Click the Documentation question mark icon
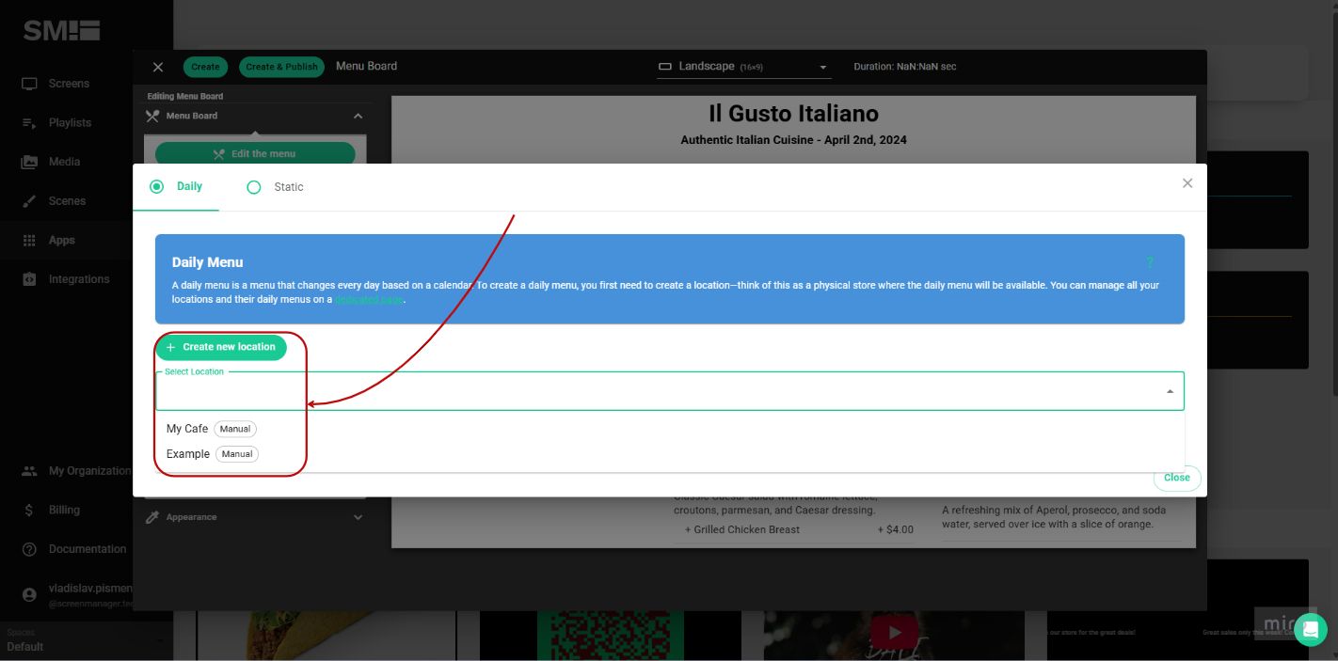Screen dimensions: 1338x661 coord(29,549)
